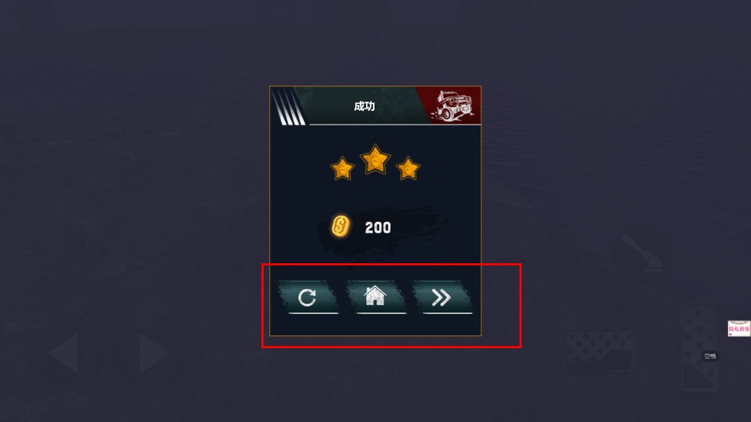Advance to the next level
Screen dimensions: 751x422
[x=441, y=297]
